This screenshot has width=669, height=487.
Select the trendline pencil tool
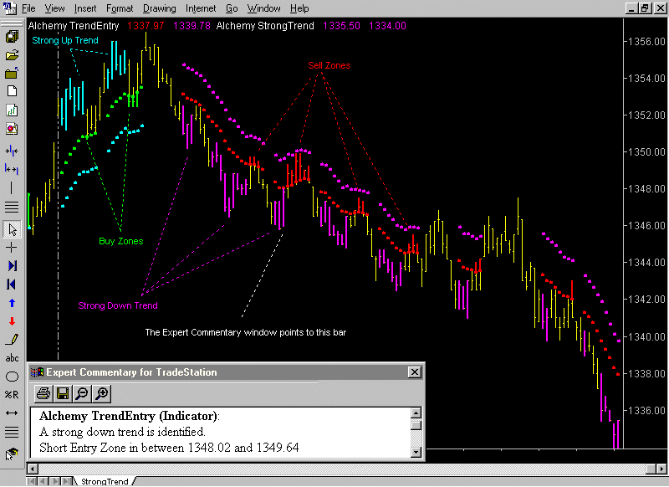[x=12, y=340]
